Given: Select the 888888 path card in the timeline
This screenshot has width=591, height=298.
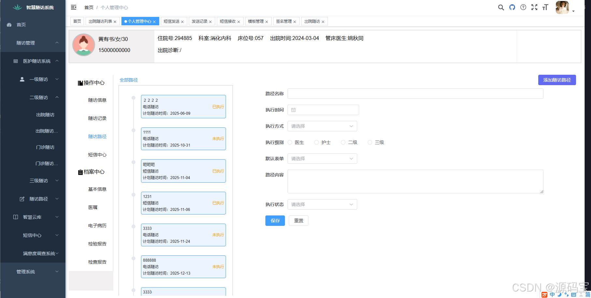Looking at the screenshot, I should click(183, 267).
